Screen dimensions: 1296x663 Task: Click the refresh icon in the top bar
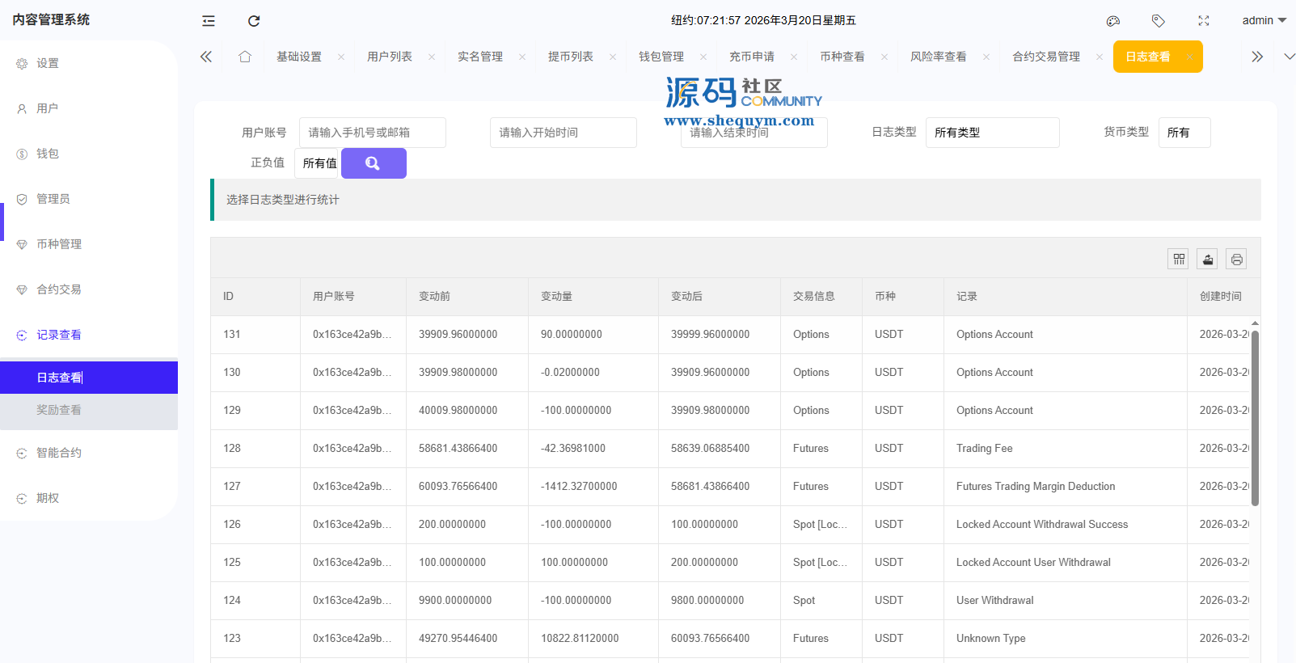click(254, 21)
